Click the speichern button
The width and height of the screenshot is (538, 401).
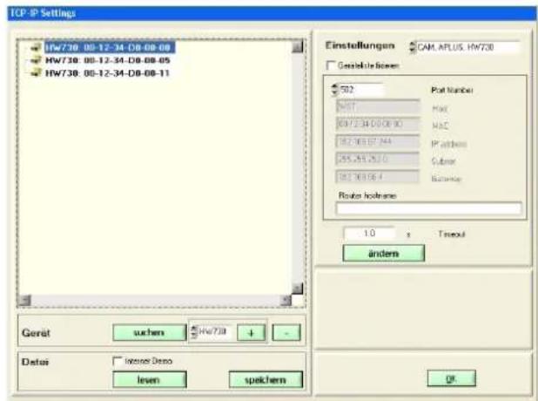point(266,379)
